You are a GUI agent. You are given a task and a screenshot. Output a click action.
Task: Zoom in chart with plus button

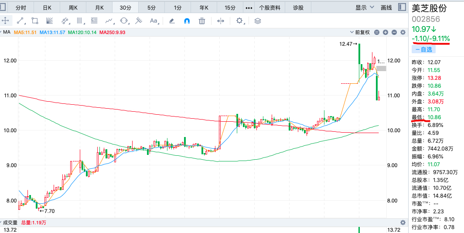(x=386, y=32)
